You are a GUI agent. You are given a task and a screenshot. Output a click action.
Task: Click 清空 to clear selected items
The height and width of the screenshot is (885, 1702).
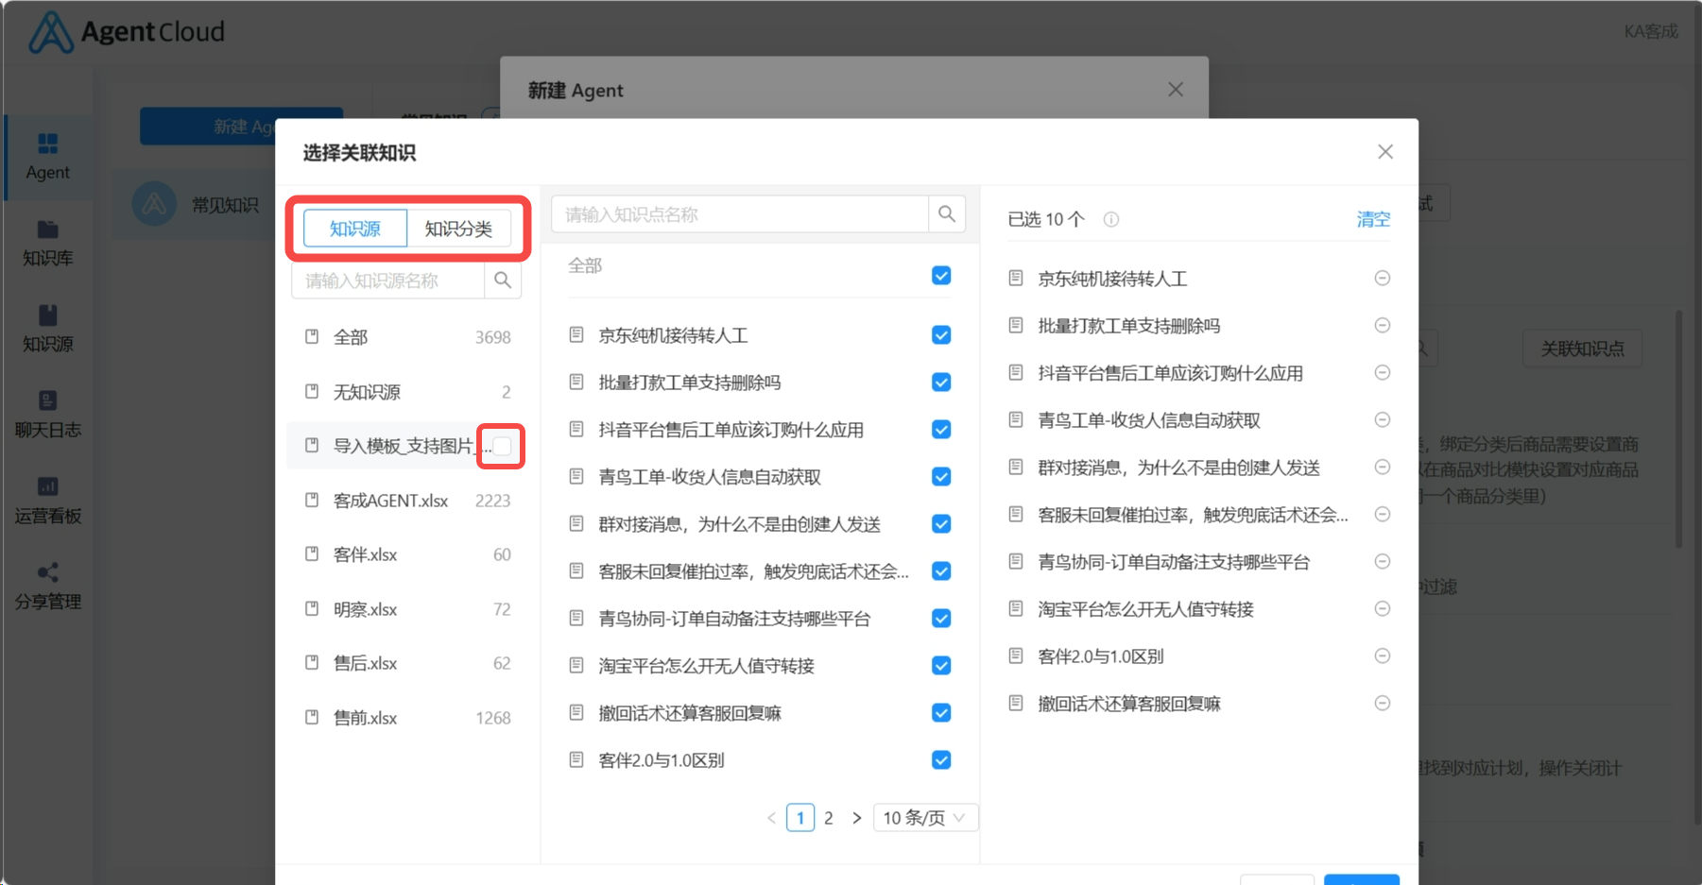point(1373,219)
